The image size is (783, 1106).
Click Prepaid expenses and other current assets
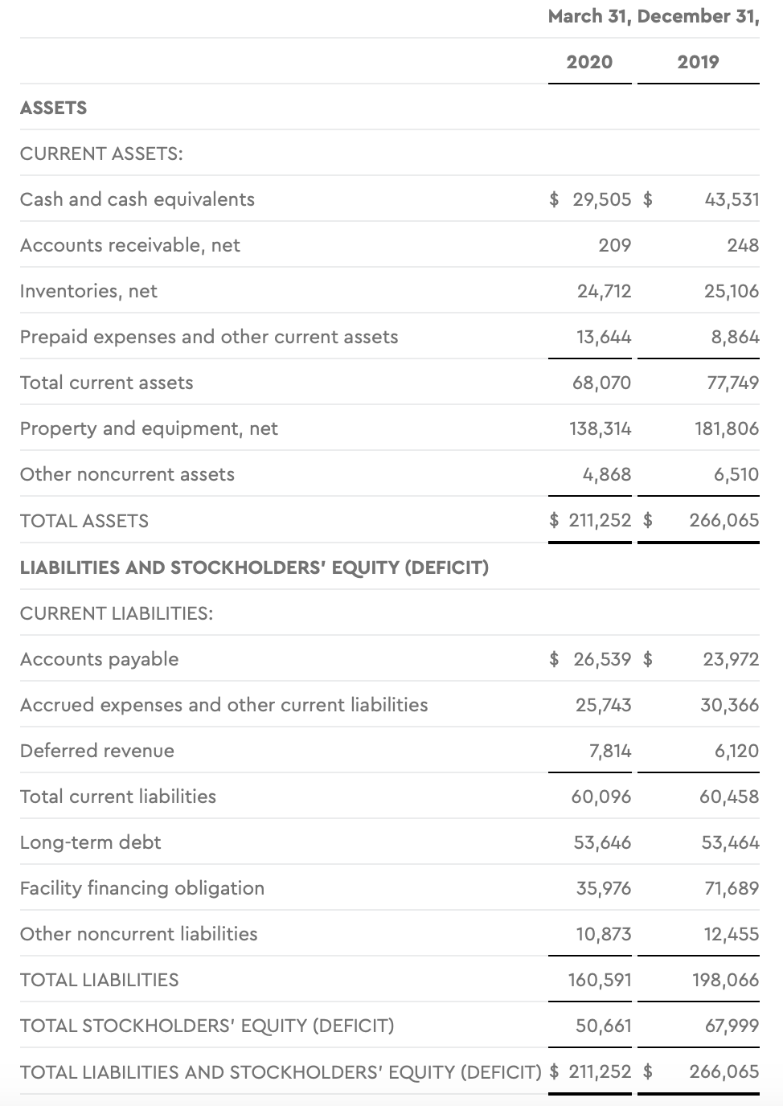209,337
